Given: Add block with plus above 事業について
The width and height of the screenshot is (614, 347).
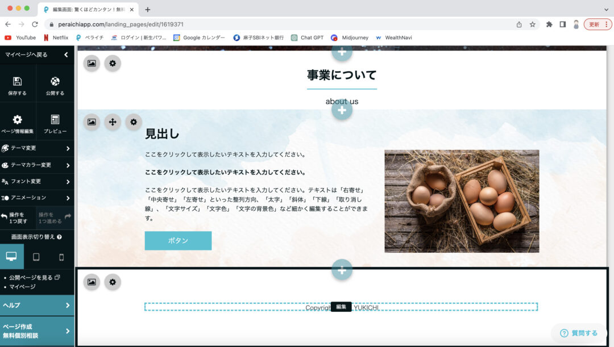Looking at the screenshot, I should pos(342,52).
